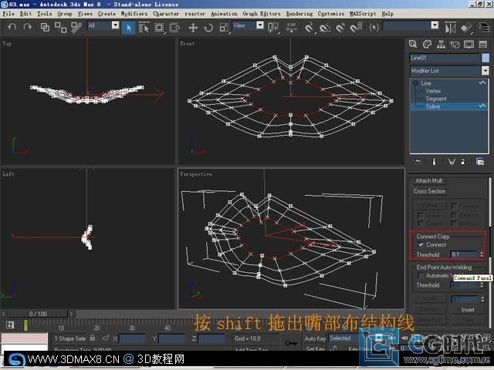
Task: Select the Select and Move tool
Action: coord(193,28)
